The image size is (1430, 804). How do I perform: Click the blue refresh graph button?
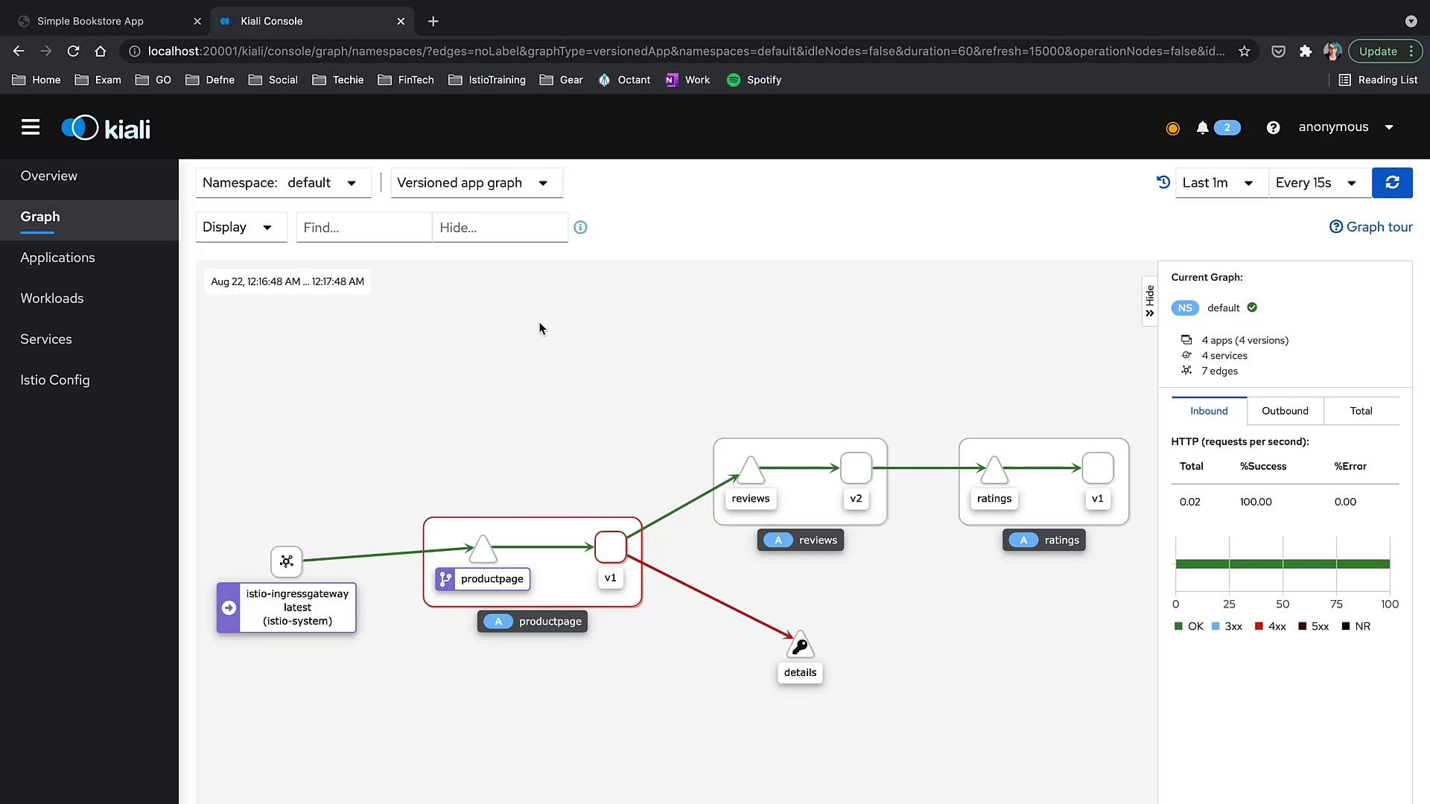click(1391, 183)
